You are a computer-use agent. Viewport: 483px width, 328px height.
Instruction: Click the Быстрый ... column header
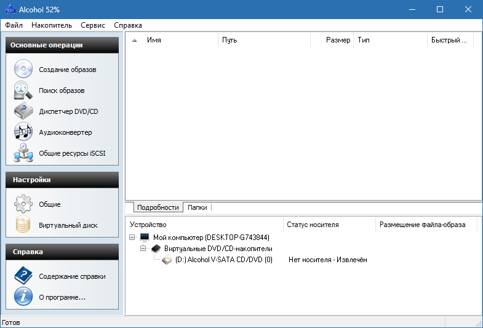point(450,40)
